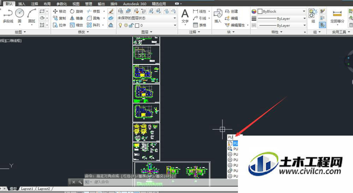
Task: Click the wrench customize icon in command line
Action: point(80,182)
